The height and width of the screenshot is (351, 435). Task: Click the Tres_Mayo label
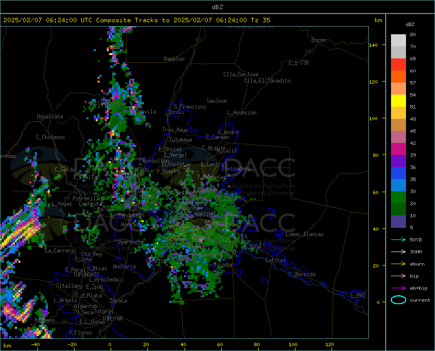175,130
